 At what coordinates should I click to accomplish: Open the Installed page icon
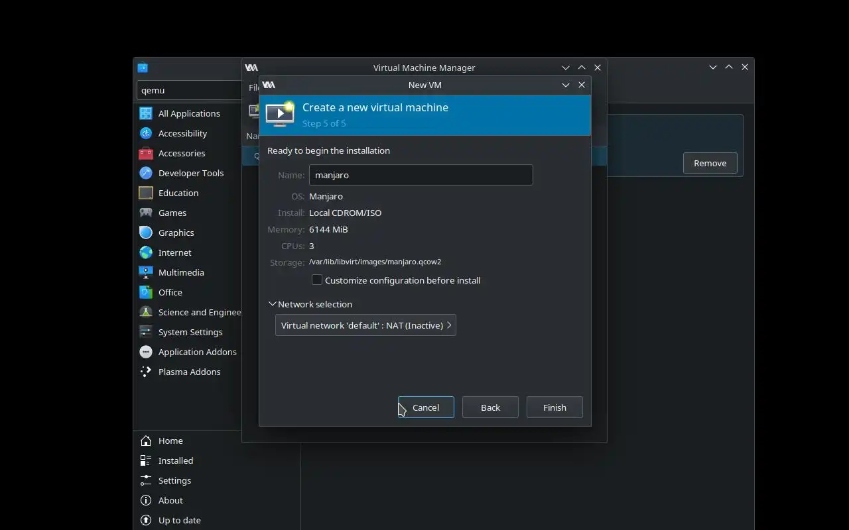pyautogui.click(x=146, y=460)
